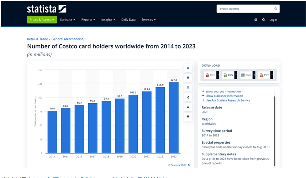Click the 2015 bar labeled 81.3
The height and width of the screenshot is (178, 306).
(x=65, y=131)
